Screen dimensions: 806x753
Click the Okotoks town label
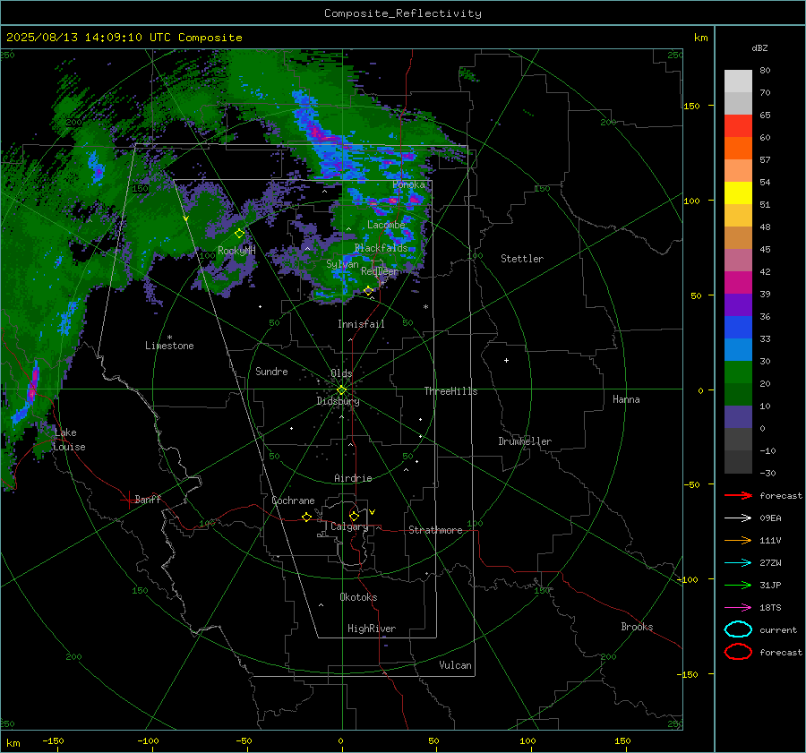358,597
